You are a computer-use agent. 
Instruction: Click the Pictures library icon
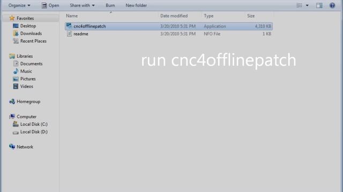point(16,79)
